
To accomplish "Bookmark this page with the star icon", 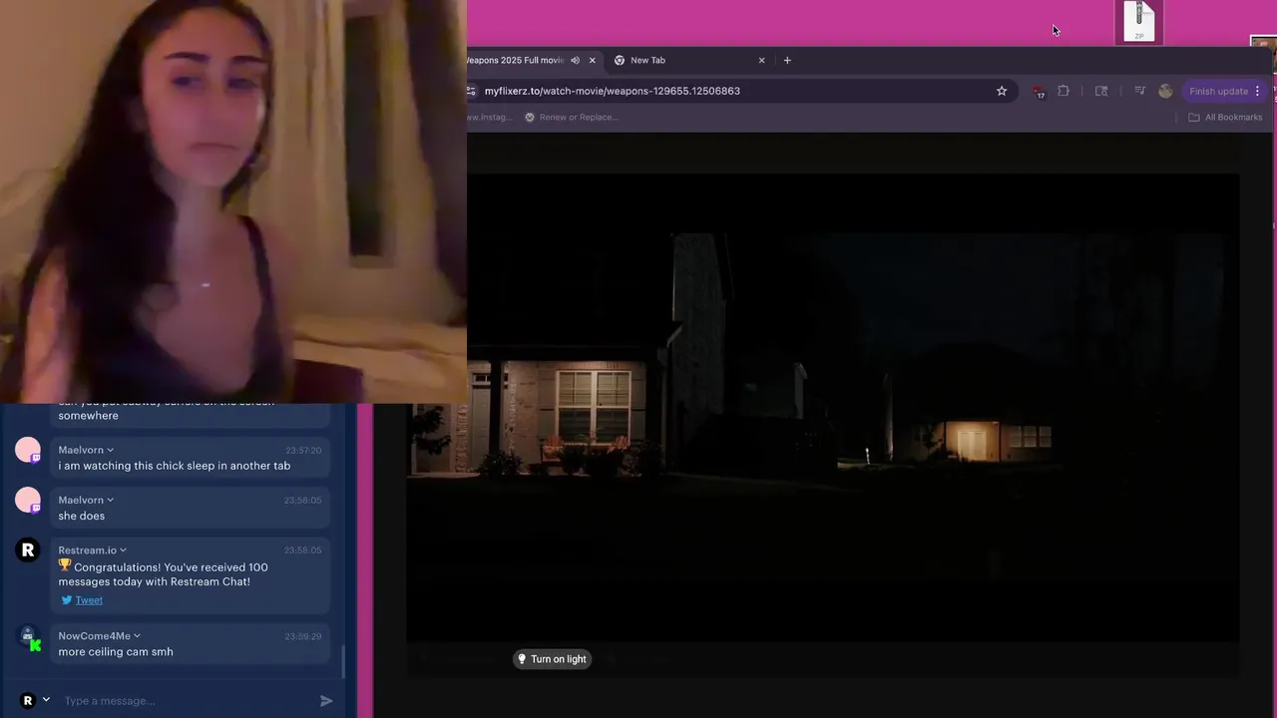I will coord(1002,91).
